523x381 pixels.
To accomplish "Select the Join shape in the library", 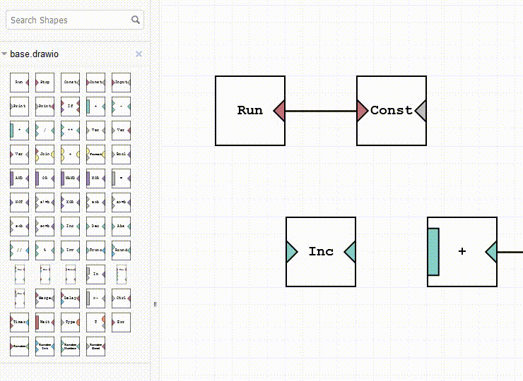I will coord(45,155).
